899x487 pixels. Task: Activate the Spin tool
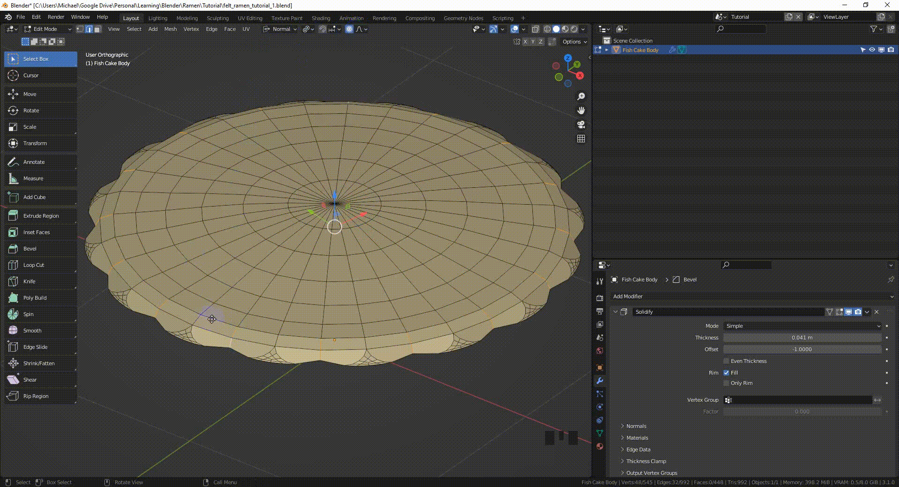pos(28,314)
